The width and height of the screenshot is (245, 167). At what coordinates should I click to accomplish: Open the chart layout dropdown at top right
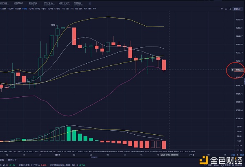pos(238,9)
